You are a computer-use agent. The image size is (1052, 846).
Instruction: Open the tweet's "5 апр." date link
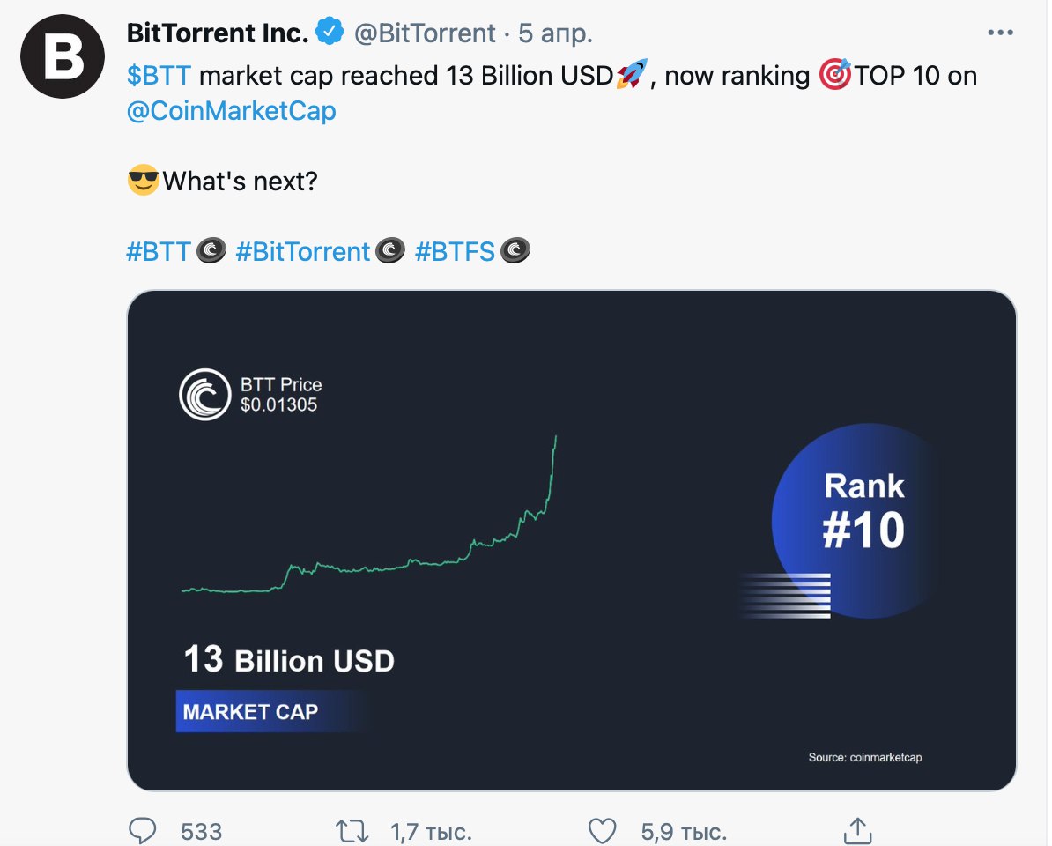click(555, 33)
